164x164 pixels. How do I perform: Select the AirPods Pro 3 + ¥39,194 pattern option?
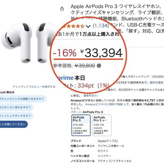pos(102,125)
